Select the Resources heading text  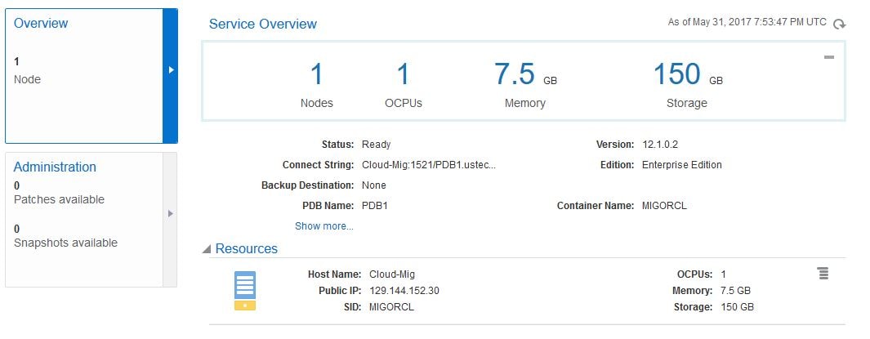point(247,249)
